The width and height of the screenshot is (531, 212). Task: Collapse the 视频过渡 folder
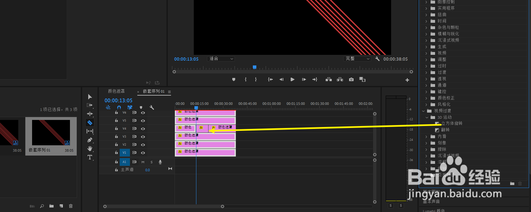[423, 111]
